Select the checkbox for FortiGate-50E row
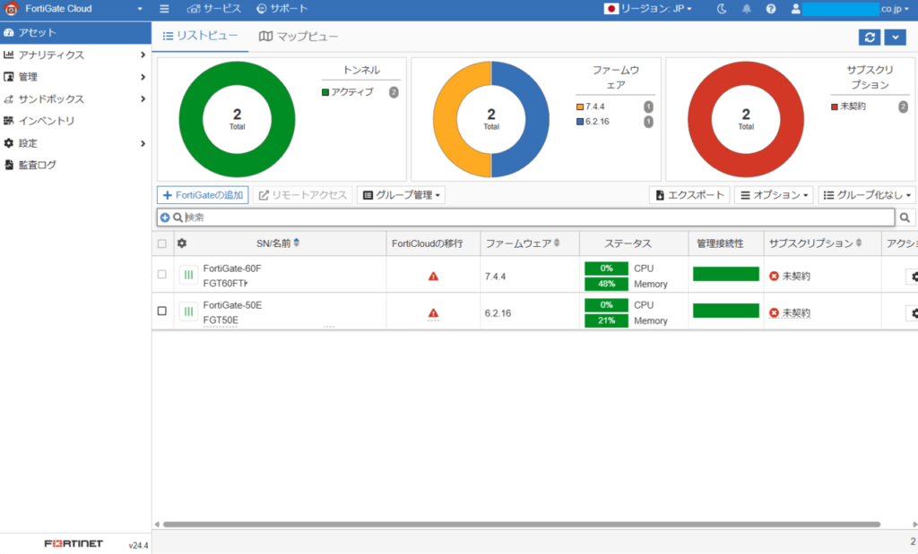 coord(162,311)
